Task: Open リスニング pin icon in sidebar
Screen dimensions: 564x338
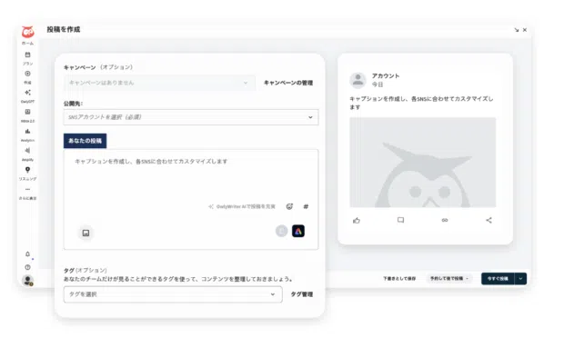Action: (27, 170)
